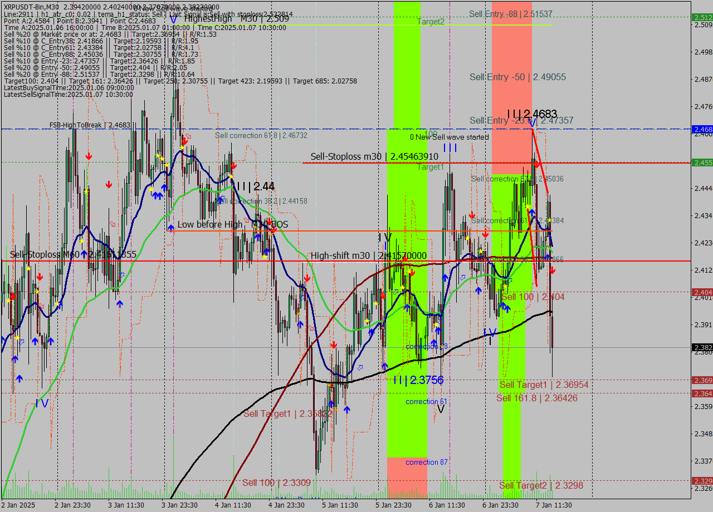Click the '5 Jan 23:30' time axis label
The height and width of the screenshot is (512, 713).
click(393, 505)
